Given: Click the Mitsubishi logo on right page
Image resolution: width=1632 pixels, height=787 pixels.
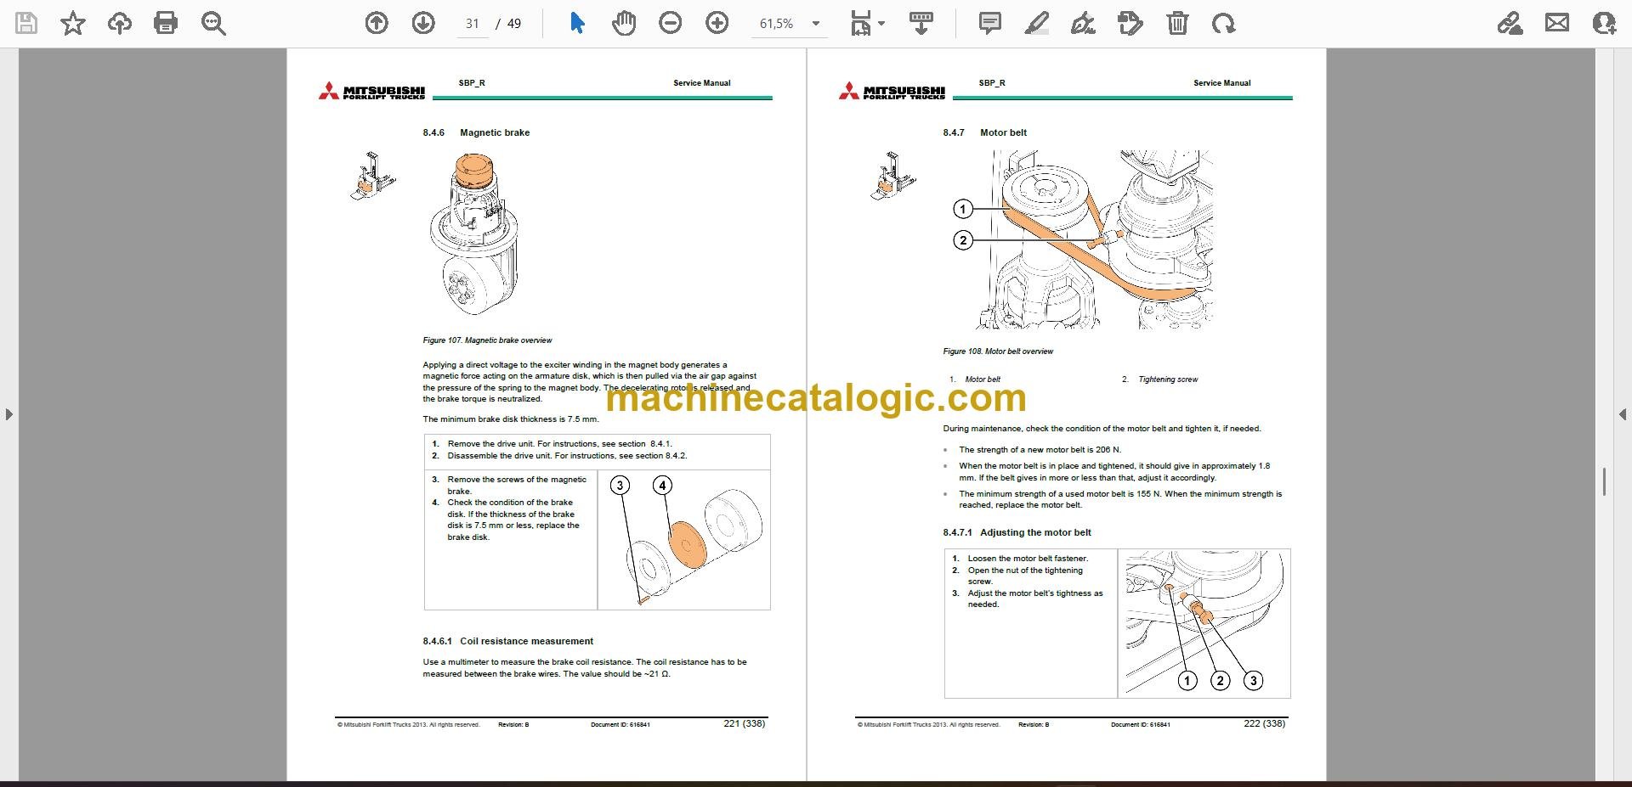Looking at the screenshot, I should click(x=892, y=92).
